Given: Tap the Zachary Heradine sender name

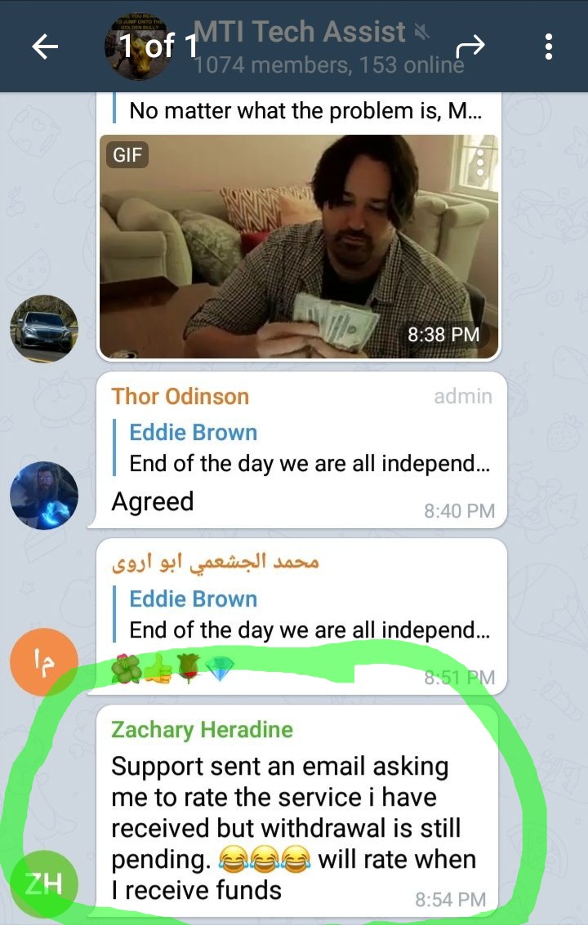Looking at the screenshot, I should [202, 730].
